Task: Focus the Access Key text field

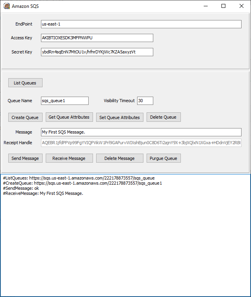Action: (97, 38)
